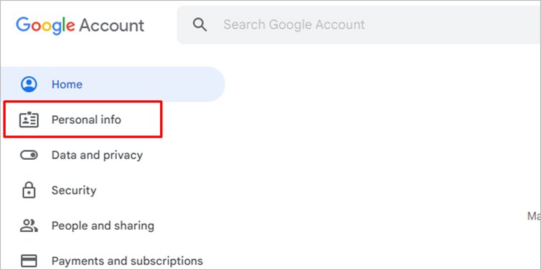
Task: Click the colorful Google logo
Action: coord(45,26)
